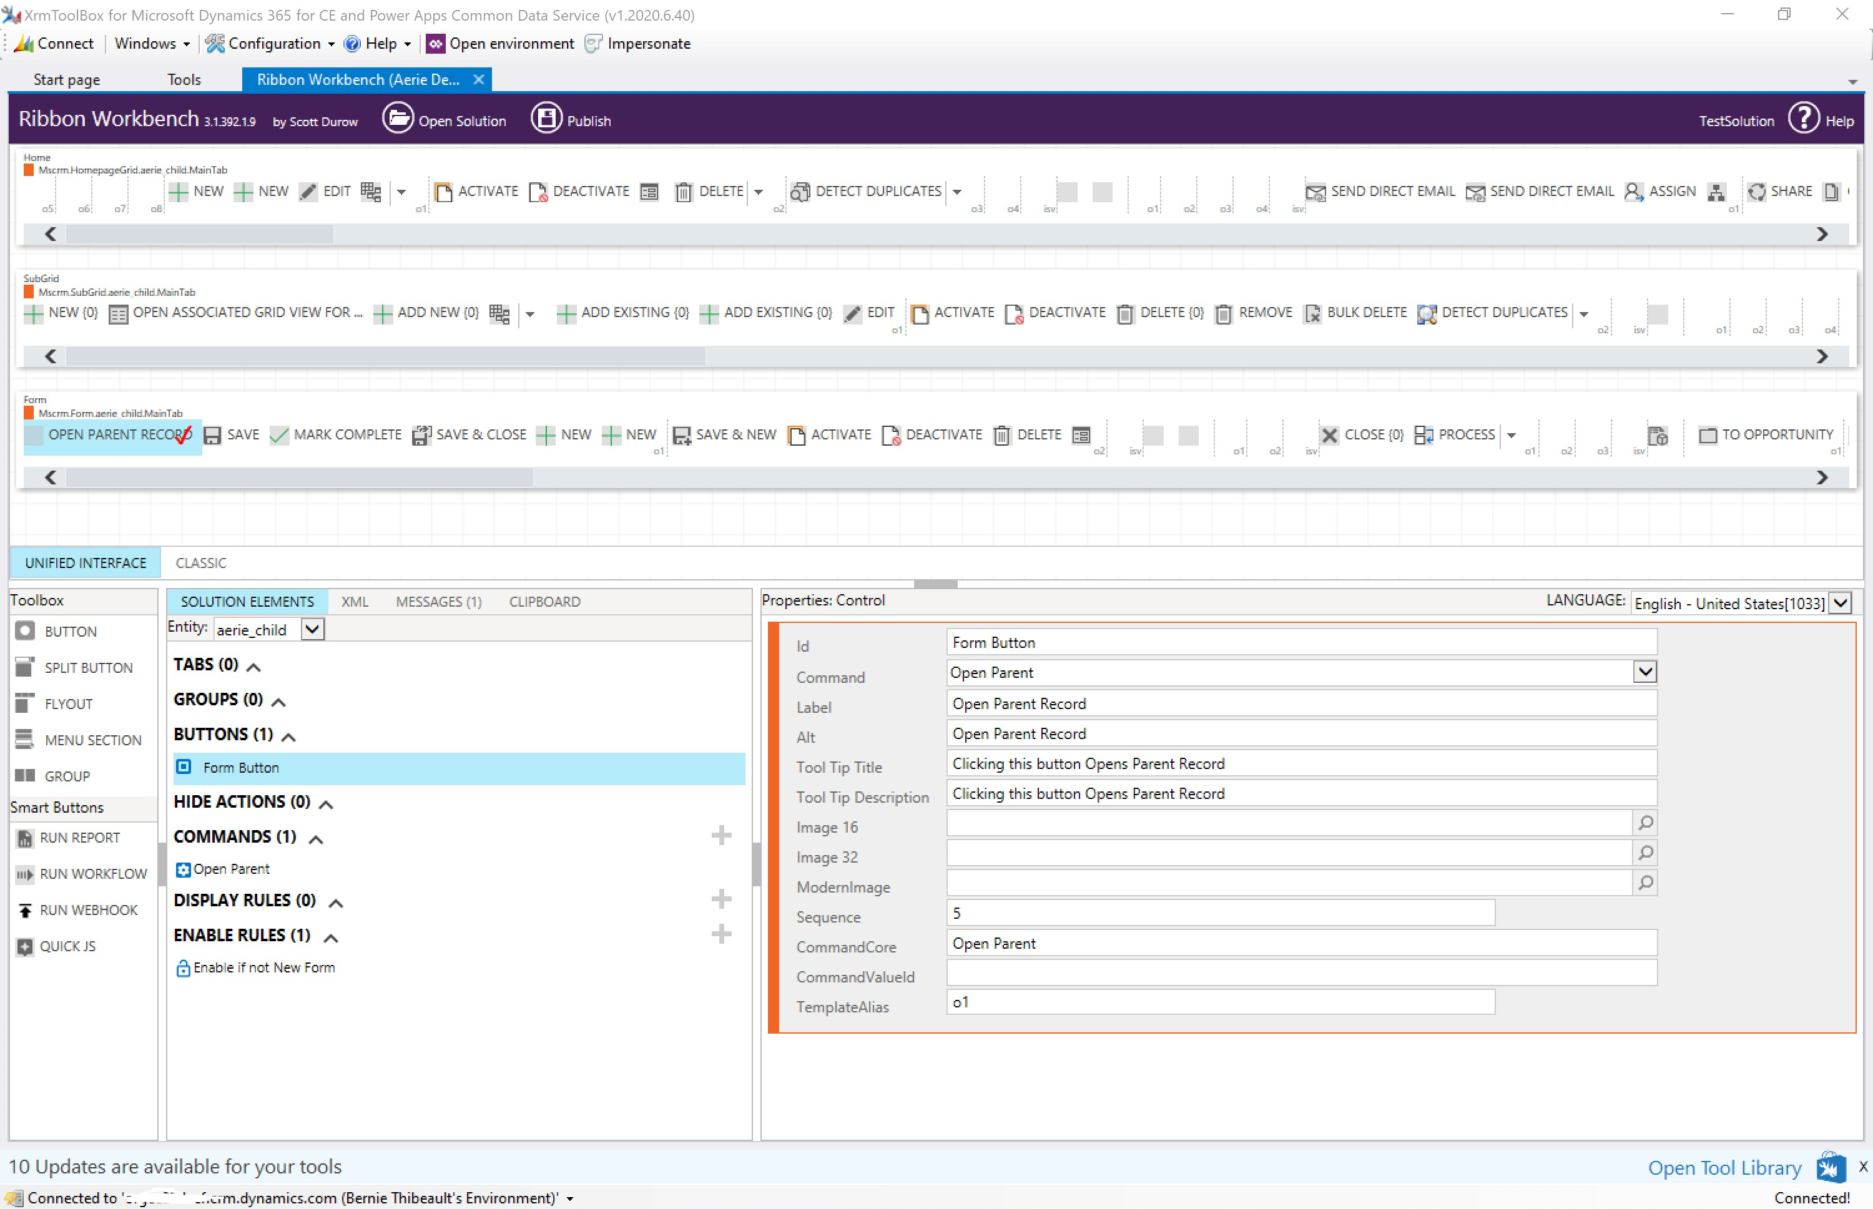Close the Ribbon Workbench tab
Screen dimensions: 1873x1209
(x=478, y=79)
